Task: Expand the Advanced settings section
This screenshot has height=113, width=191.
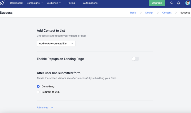Action: coord(45,107)
